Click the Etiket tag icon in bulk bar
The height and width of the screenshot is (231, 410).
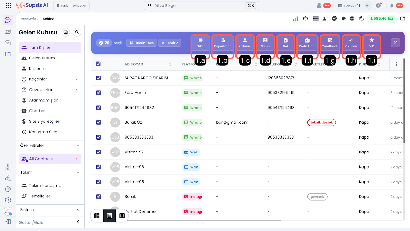tap(200, 40)
